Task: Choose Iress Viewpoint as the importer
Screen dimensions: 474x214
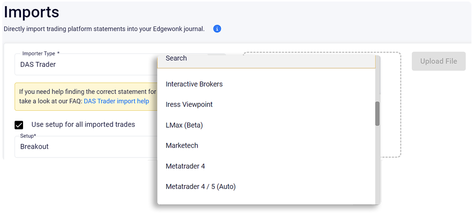Action: point(189,105)
